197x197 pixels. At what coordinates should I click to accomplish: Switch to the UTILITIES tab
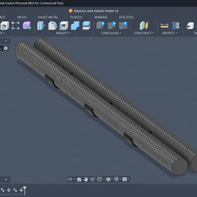(x=126, y=17)
